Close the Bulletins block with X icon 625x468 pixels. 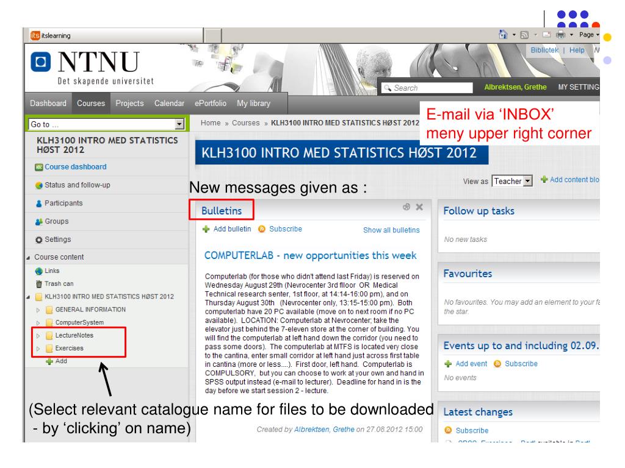(x=419, y=207)
